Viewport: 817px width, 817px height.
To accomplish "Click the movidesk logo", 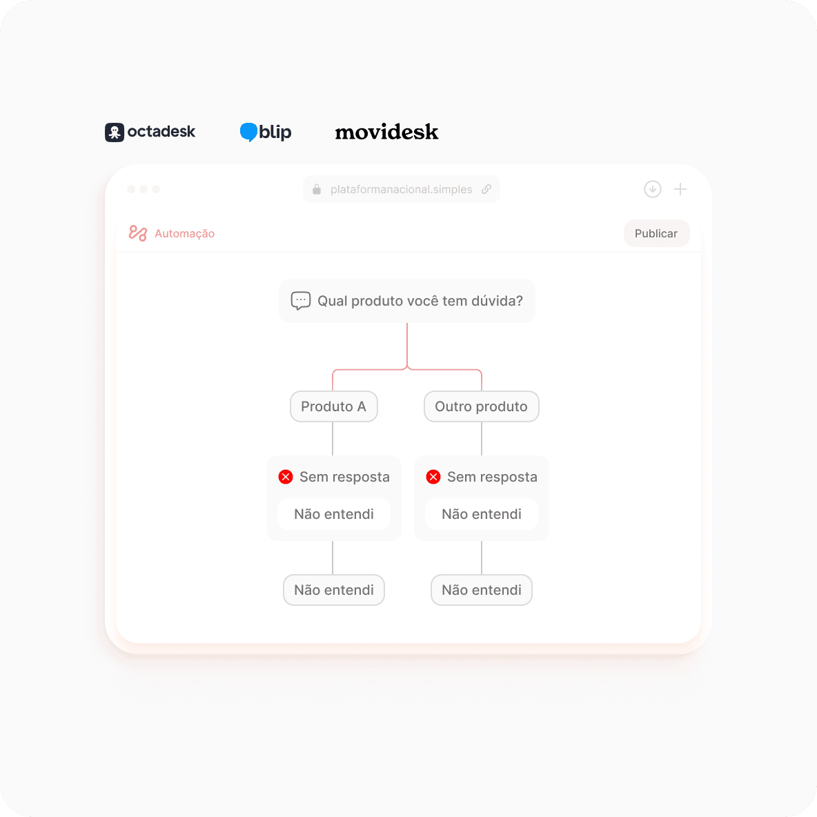I will (386, 132).
